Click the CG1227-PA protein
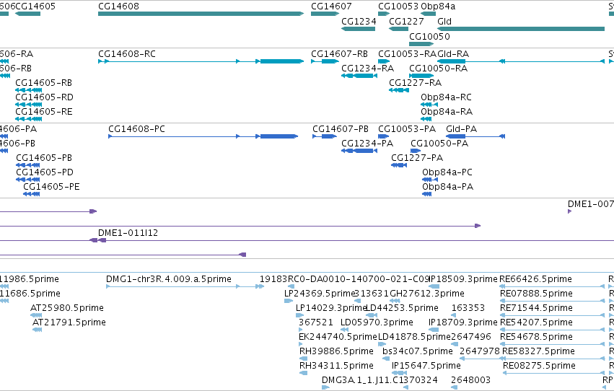Screen dimensions: 614x391 pyautogui.click(x=399, y=165)
